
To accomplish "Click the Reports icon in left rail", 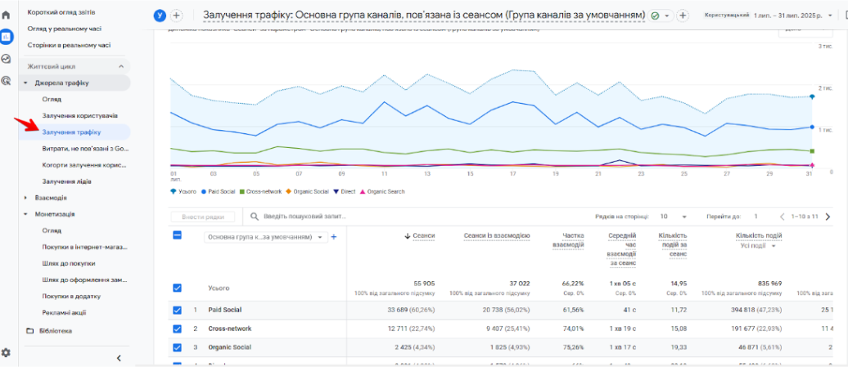I will tap(7, 37).
